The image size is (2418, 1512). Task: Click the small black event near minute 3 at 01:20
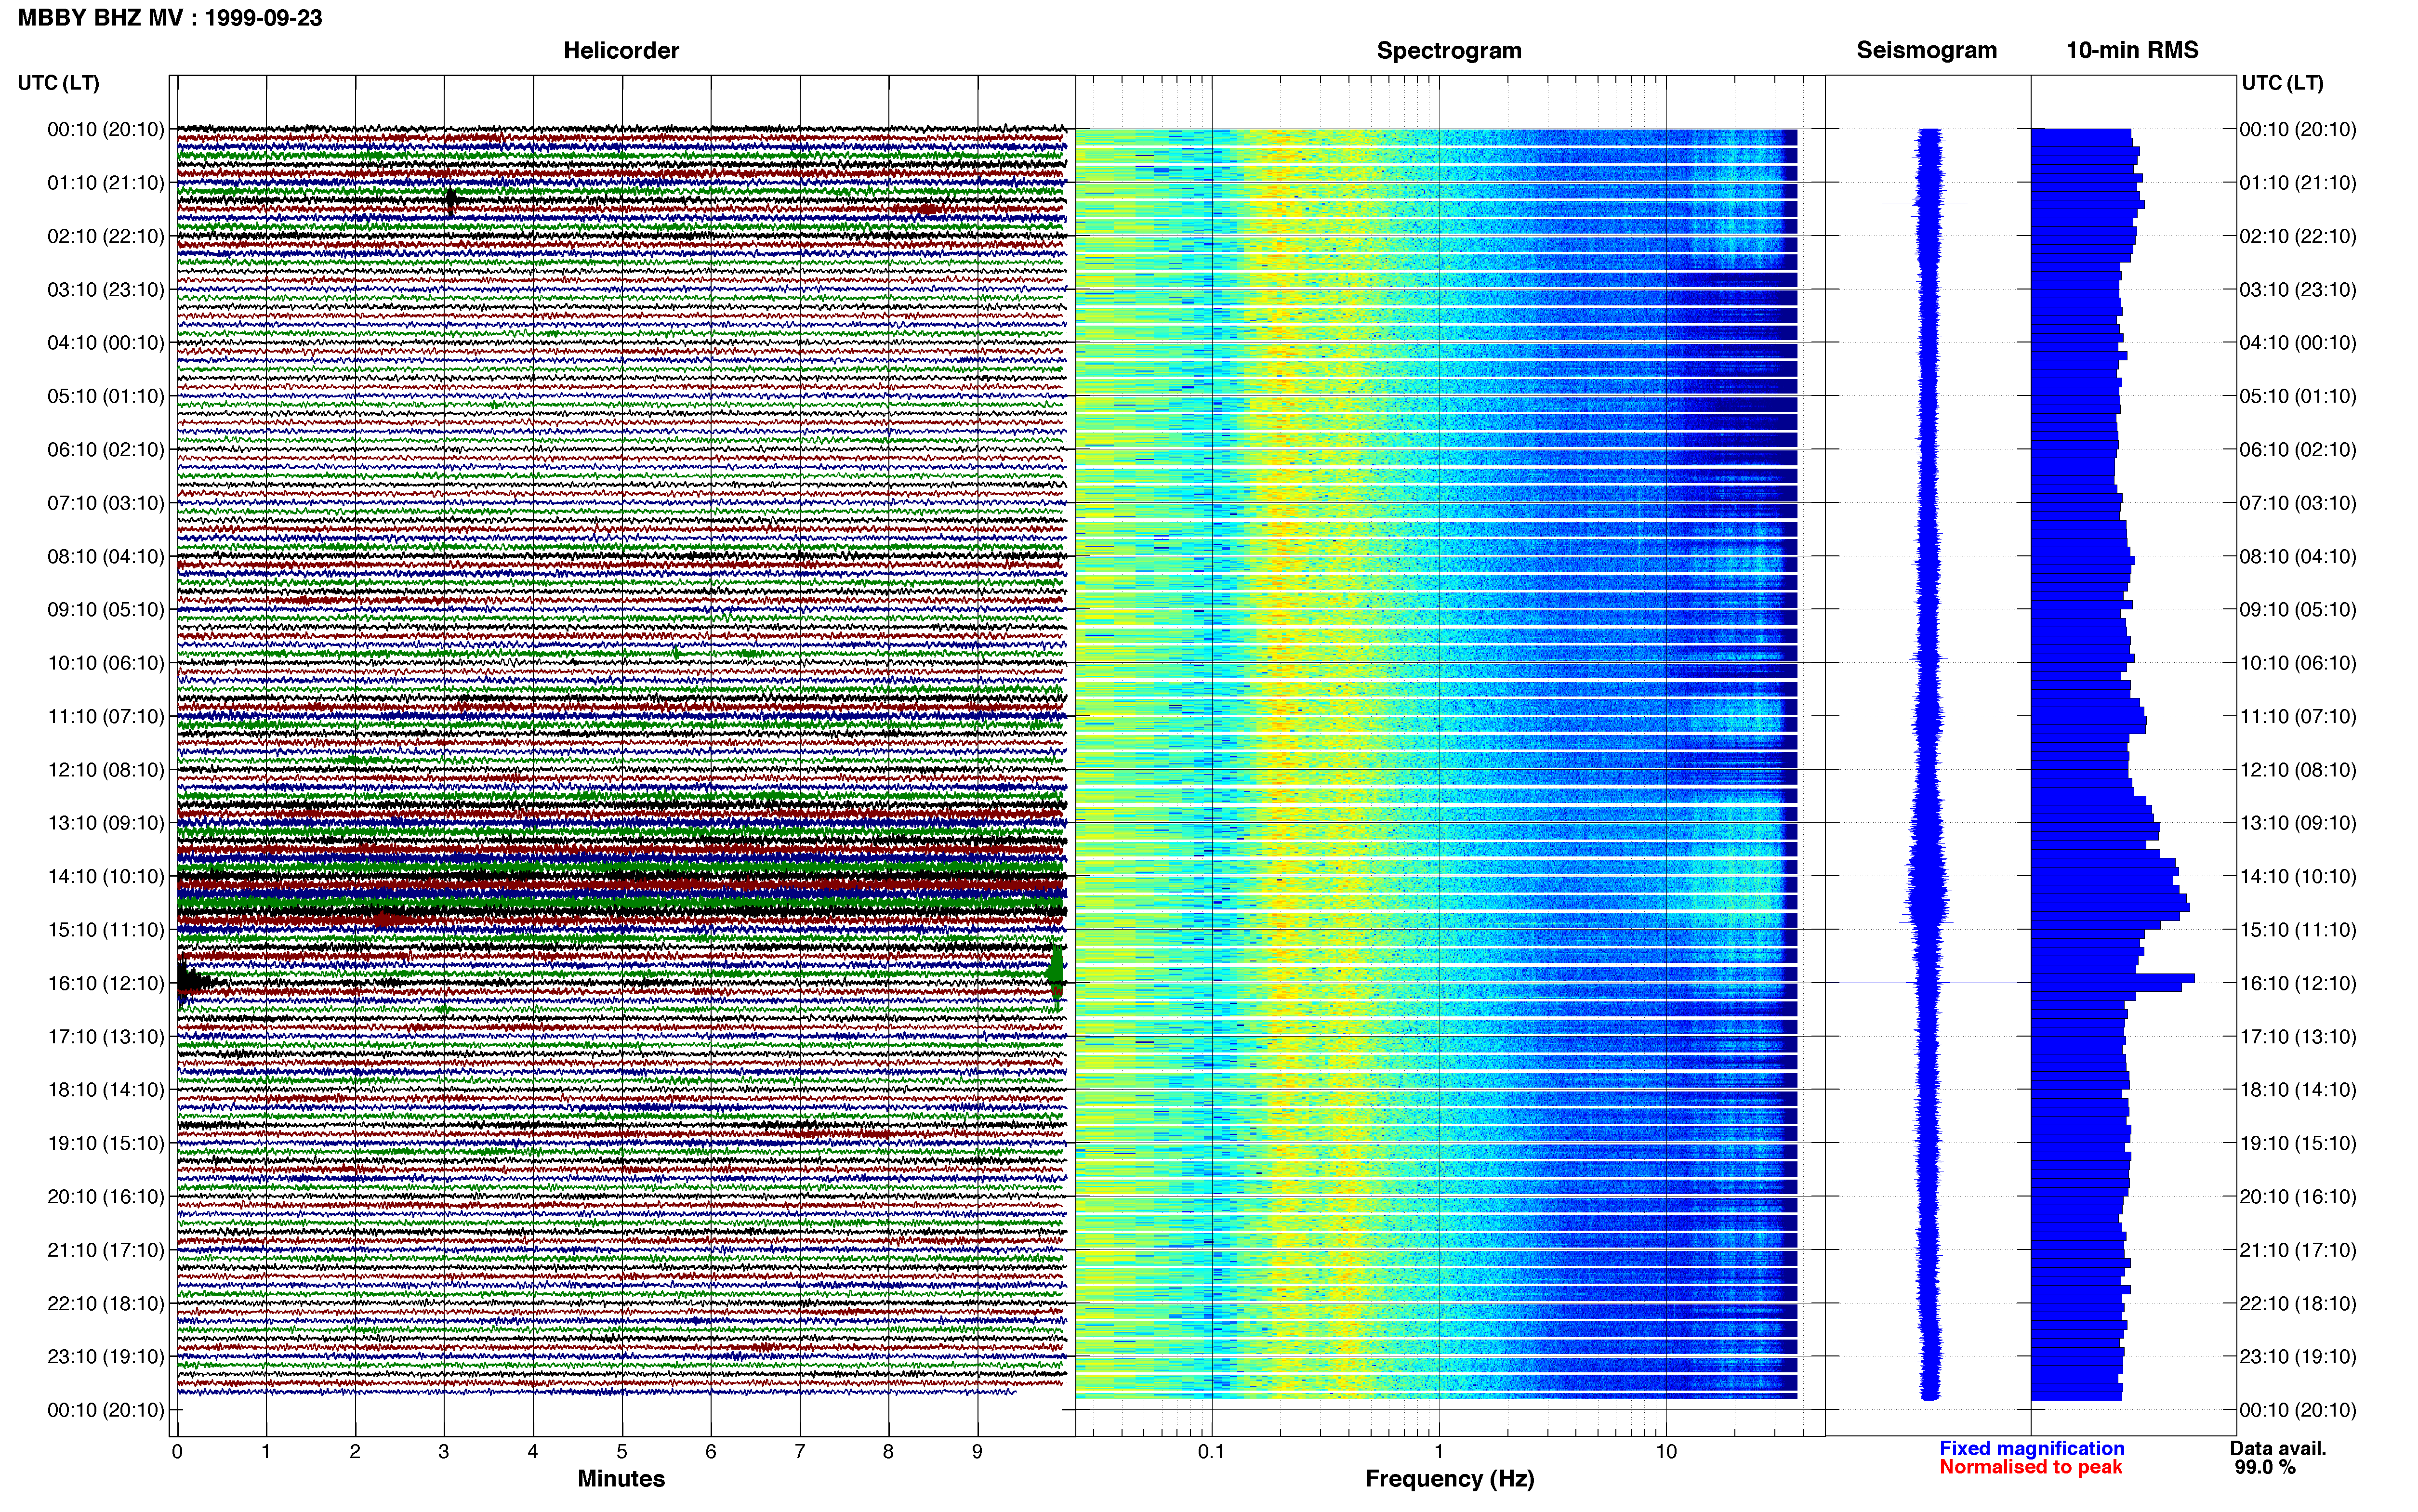coord(451,200)
